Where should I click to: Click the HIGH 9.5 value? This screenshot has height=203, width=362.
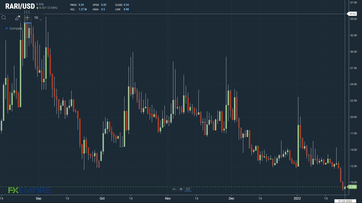point(103,10)
